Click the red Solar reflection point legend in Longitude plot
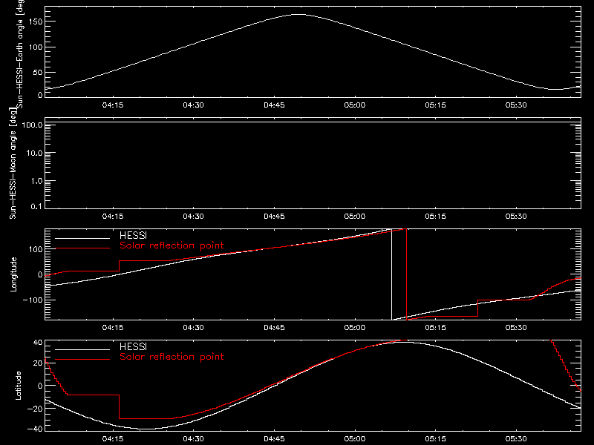Viewport: 594px width, 445px height. [172, 245]
